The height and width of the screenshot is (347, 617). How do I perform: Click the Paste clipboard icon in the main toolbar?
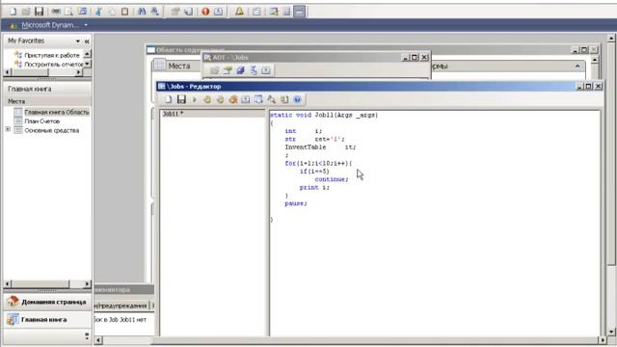(x=124, y=12)
